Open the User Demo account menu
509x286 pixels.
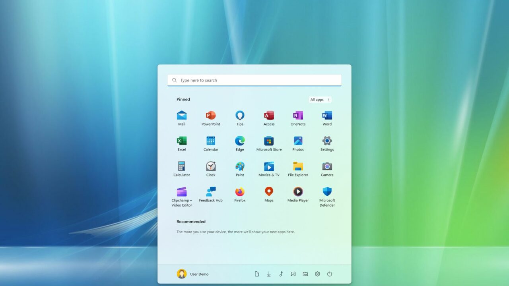click(193, 274)
